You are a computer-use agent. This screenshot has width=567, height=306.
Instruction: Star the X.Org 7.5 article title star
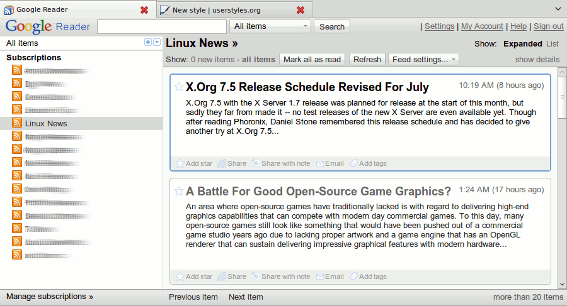[179, 87]
